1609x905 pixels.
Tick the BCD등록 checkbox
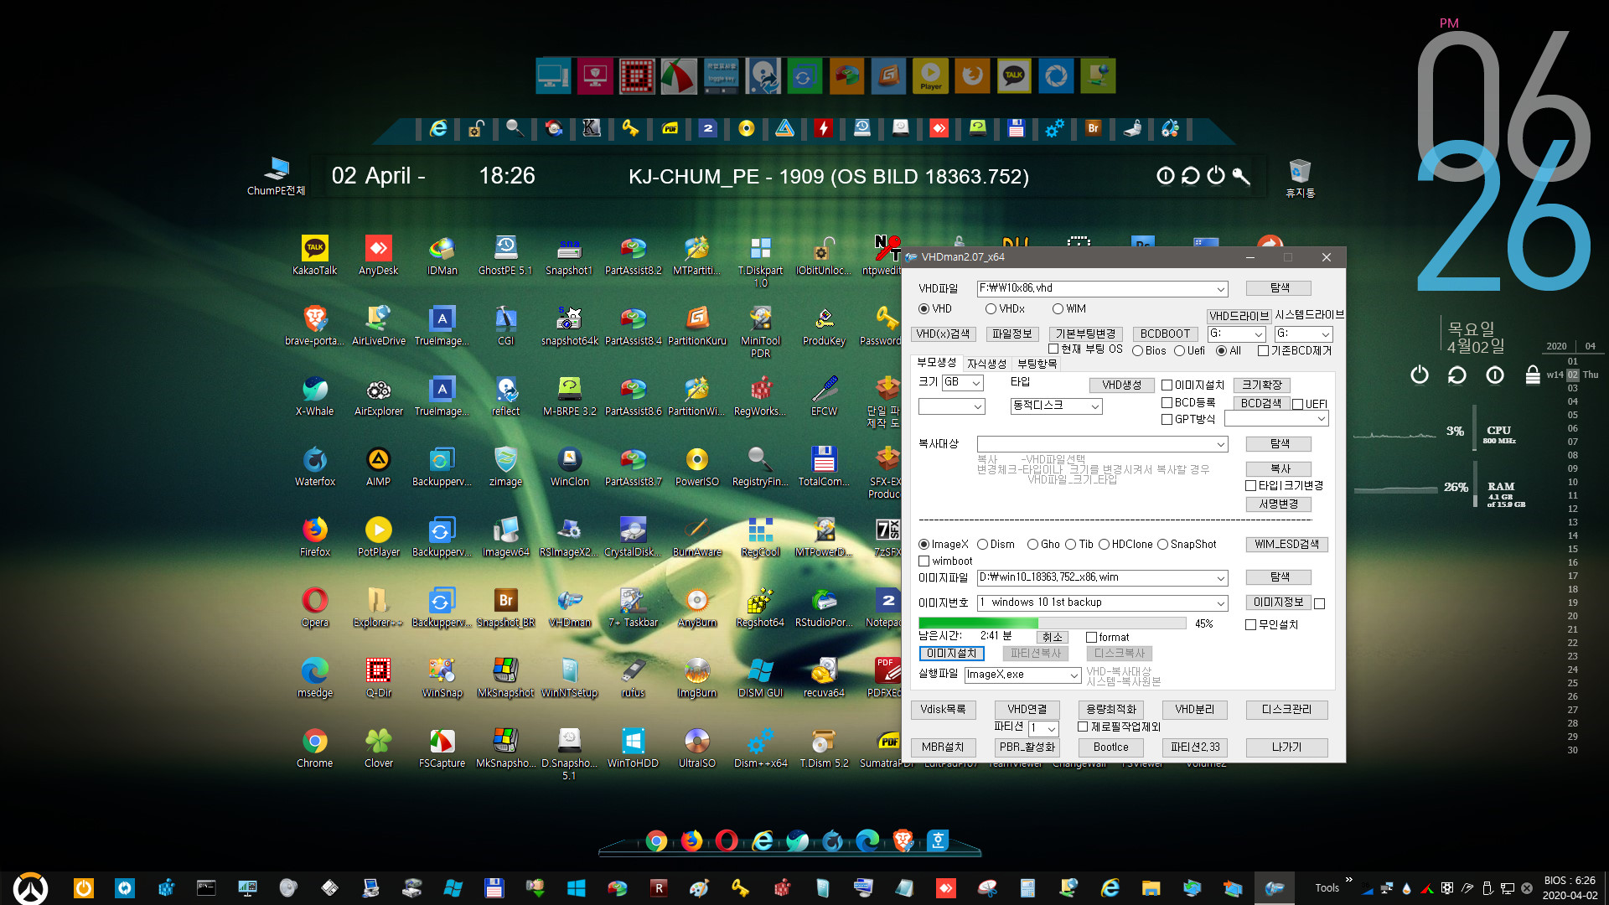click(1167, 403)
